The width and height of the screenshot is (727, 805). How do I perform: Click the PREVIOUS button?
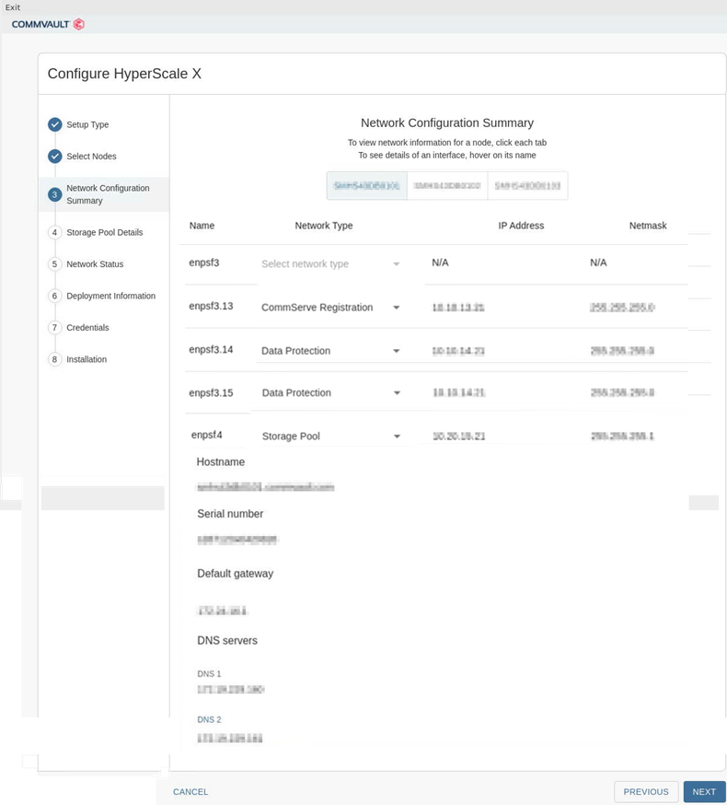tap(646, 792)
